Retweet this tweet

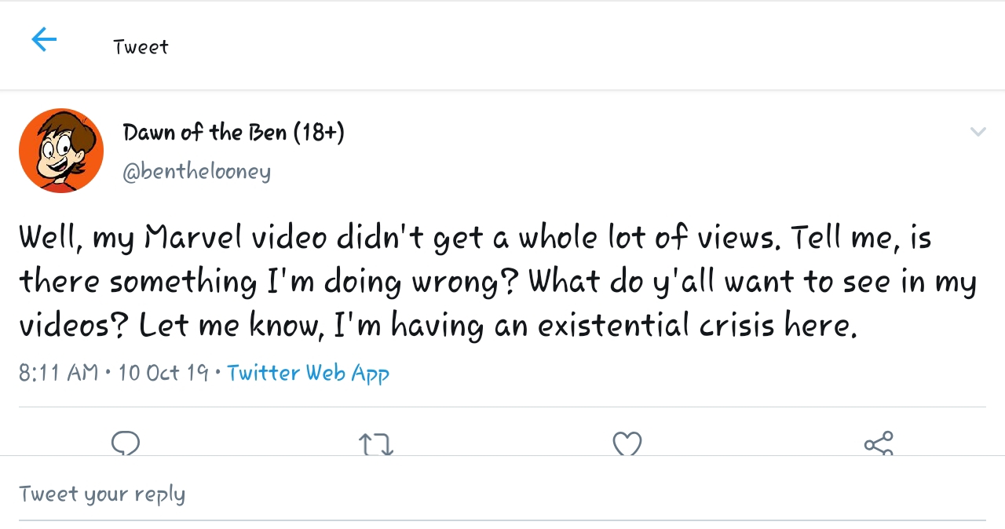375,444
